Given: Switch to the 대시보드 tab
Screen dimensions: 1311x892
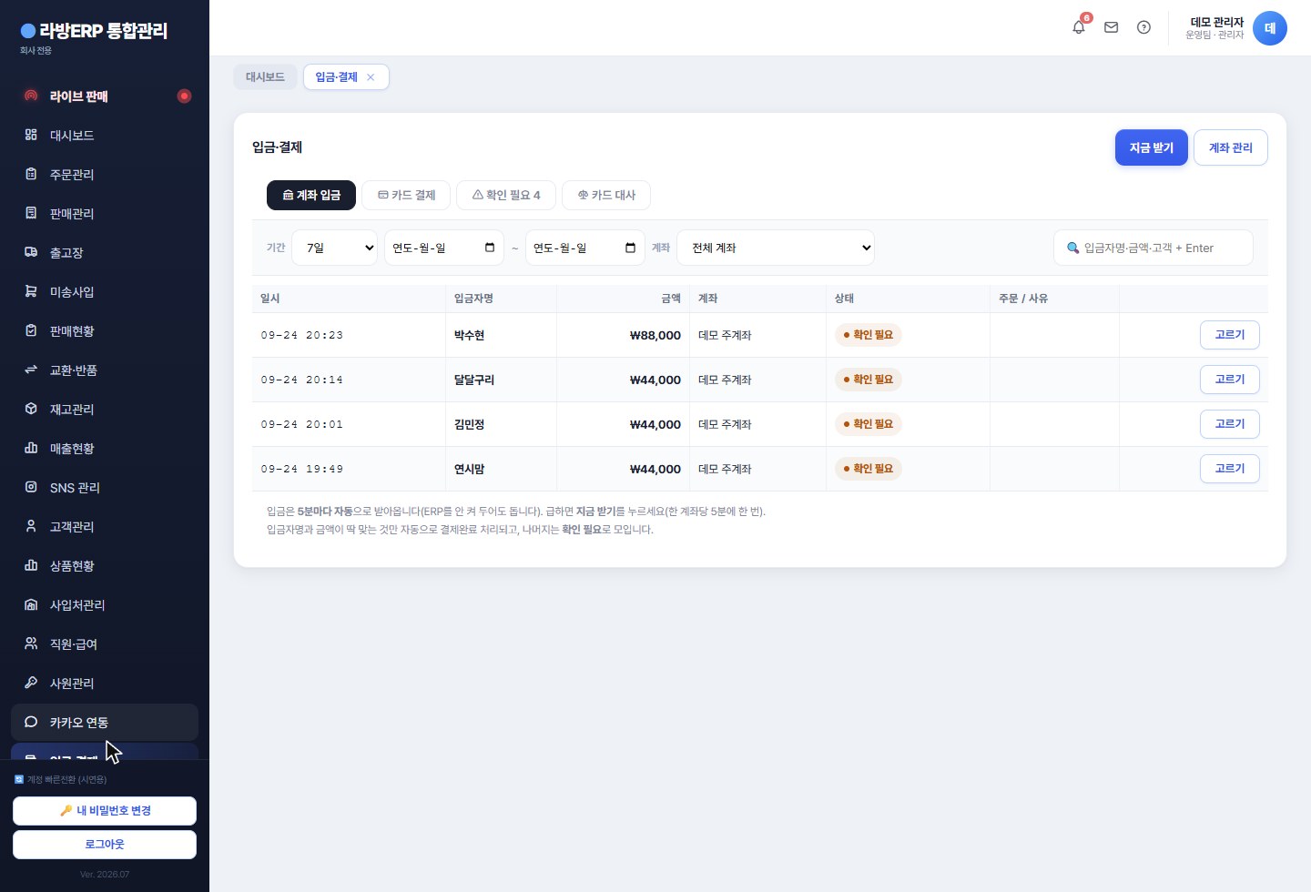Looking at the screenshot, I should [265, 77].
